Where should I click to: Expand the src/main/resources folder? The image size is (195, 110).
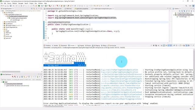click(3, 22)
